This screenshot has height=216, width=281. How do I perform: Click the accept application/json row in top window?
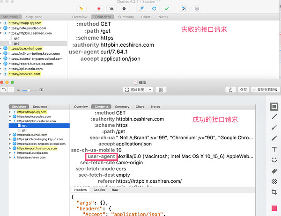(111, 59)
